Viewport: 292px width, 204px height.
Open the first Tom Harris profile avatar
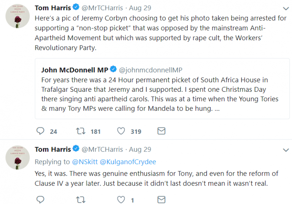tap(17, 17)
